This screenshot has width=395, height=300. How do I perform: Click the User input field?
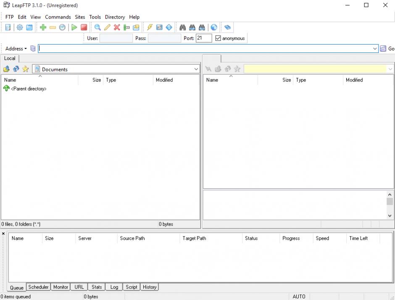point(116,38)
